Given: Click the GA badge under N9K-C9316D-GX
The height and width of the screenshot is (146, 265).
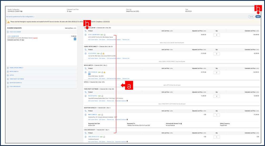Looking at the screenshot, I should pyautogui.click(x=89, y=74).
